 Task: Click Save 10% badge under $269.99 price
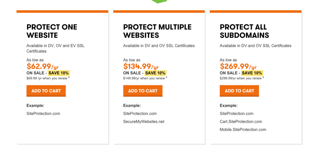[252, 73]
